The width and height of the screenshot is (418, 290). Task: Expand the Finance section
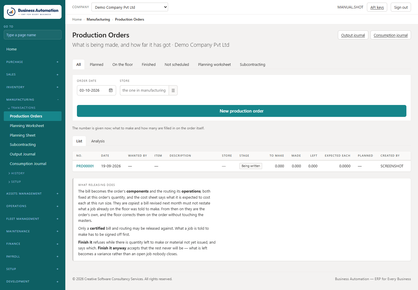[33, 244]
